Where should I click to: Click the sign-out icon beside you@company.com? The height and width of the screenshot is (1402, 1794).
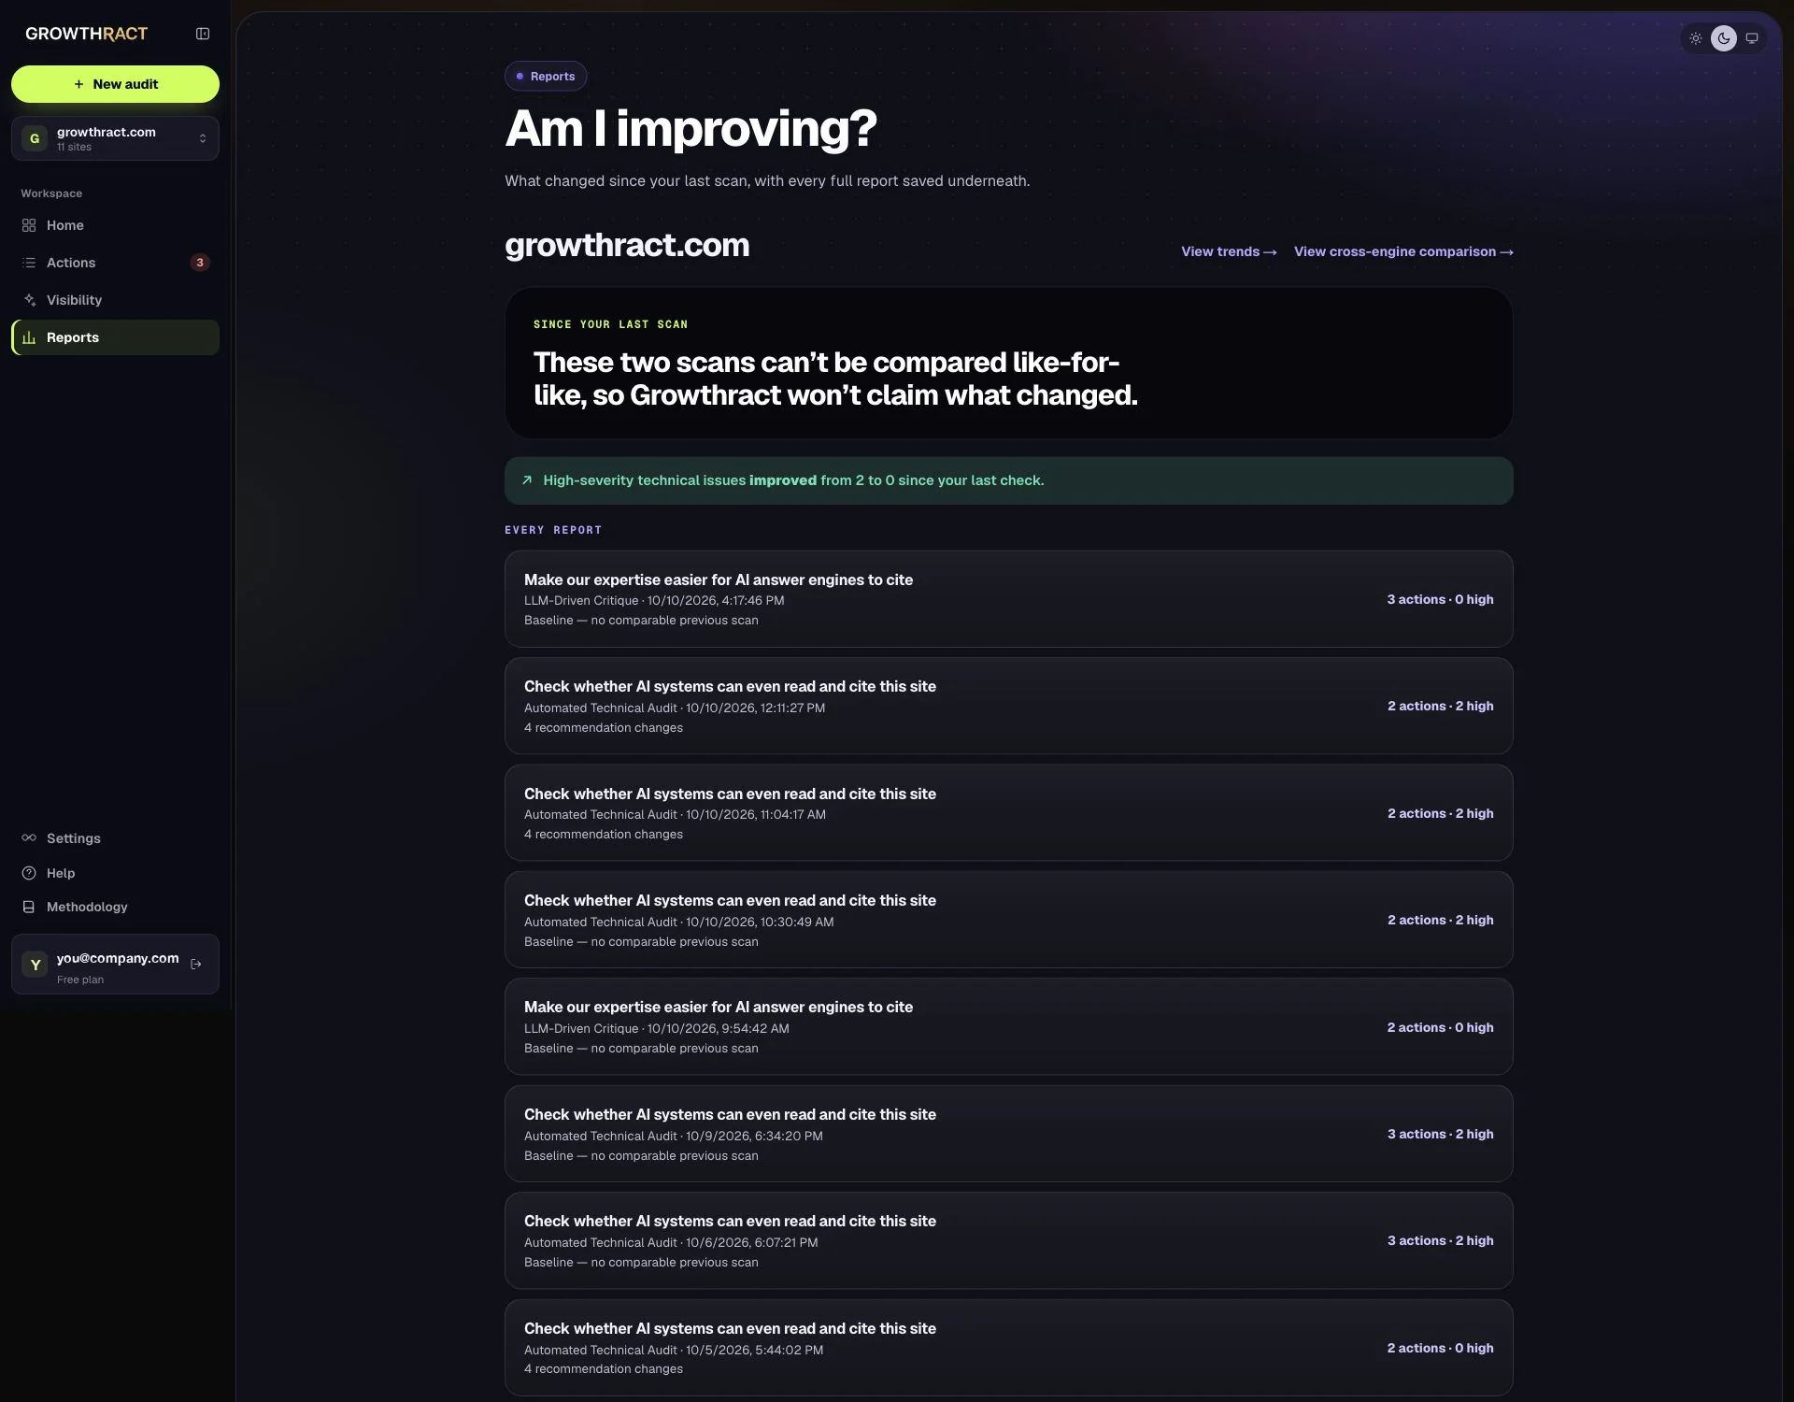pos(196,964)
